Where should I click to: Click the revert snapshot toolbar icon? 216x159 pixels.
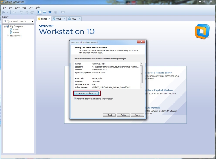(x=27, y=12)
